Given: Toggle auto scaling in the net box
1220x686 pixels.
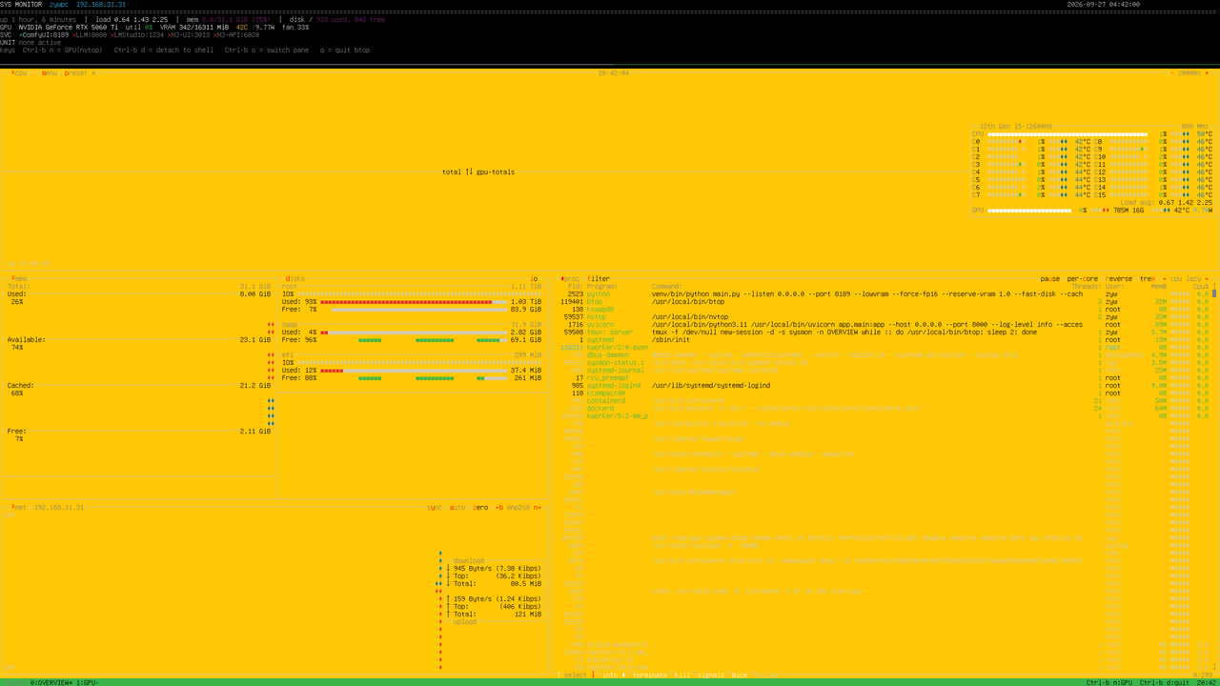Looking at the screenshot, I should [x=457, y=508].
